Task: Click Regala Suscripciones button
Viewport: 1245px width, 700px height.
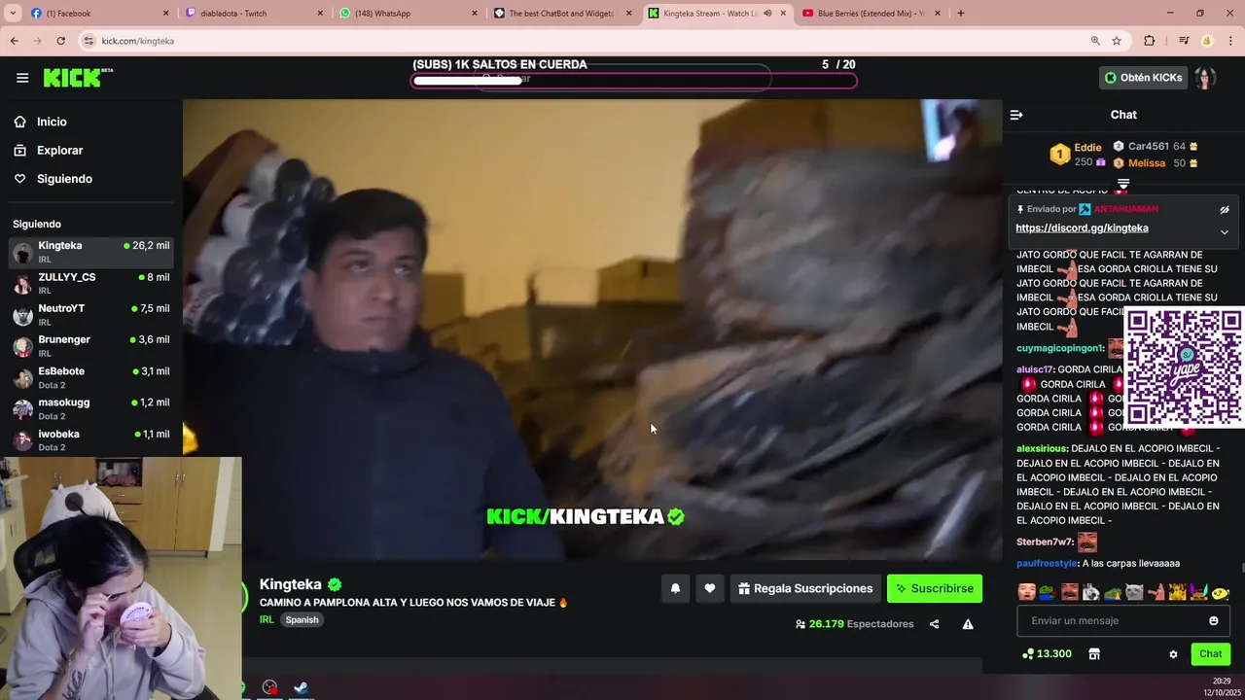Action: (x=805, y=588)
